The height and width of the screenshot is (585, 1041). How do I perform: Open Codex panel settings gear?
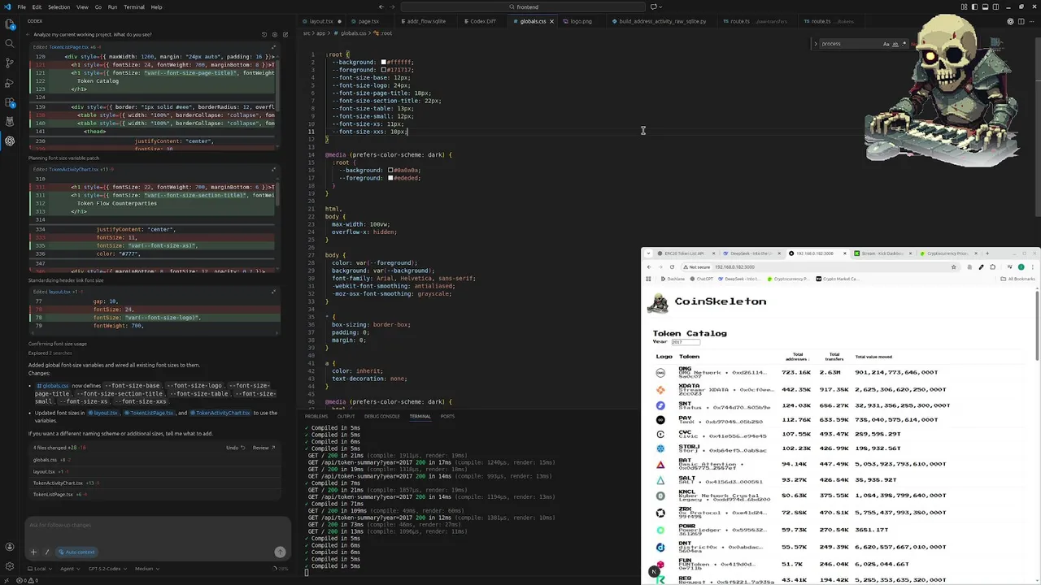[x=274, y=35]
